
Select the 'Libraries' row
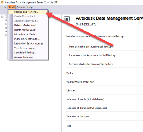[104, 90]
